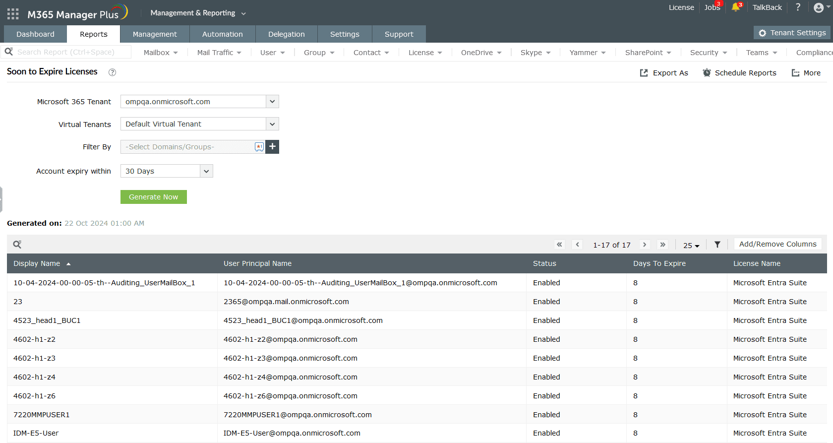Click the M365 Manager Plus logo
The height and width of the screenshot is (443, 833).
click(78, 13)
